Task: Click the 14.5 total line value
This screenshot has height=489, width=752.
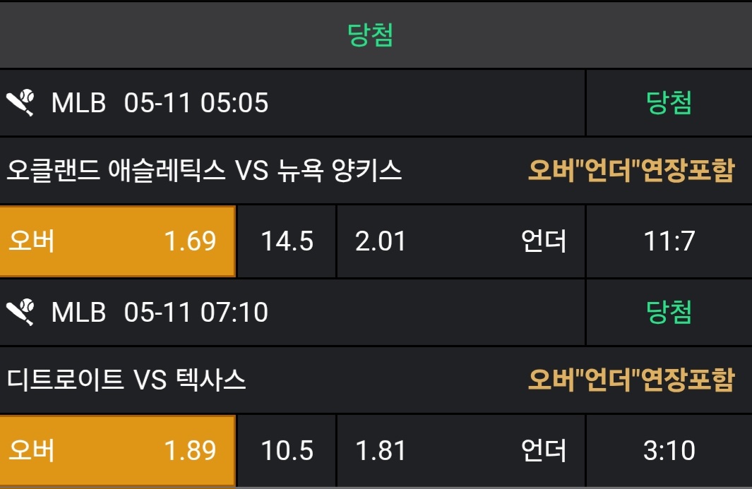Action: (x=287, y=241)
